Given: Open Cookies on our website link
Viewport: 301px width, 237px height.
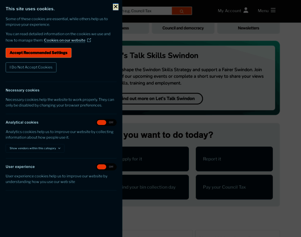Looking at the screenshot, I should 65,40.
